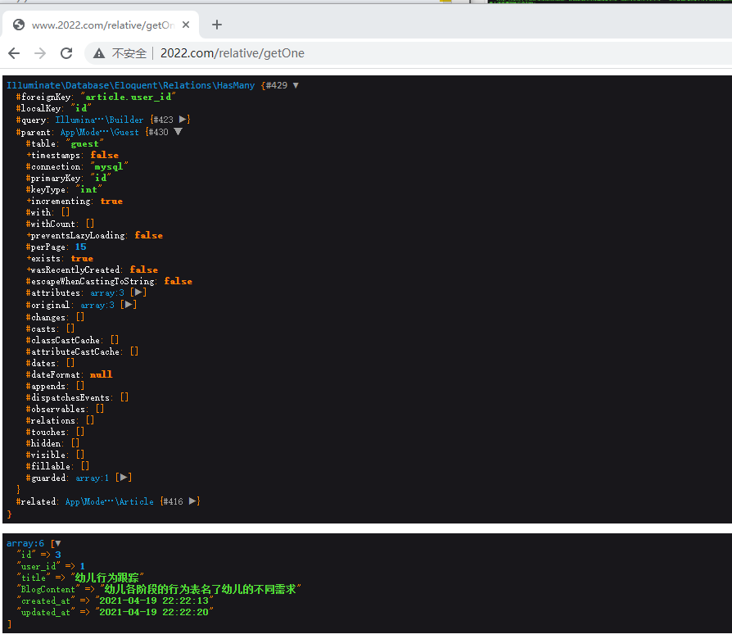Click the updated_at value 2021-04-19 22:22:20

154,613
